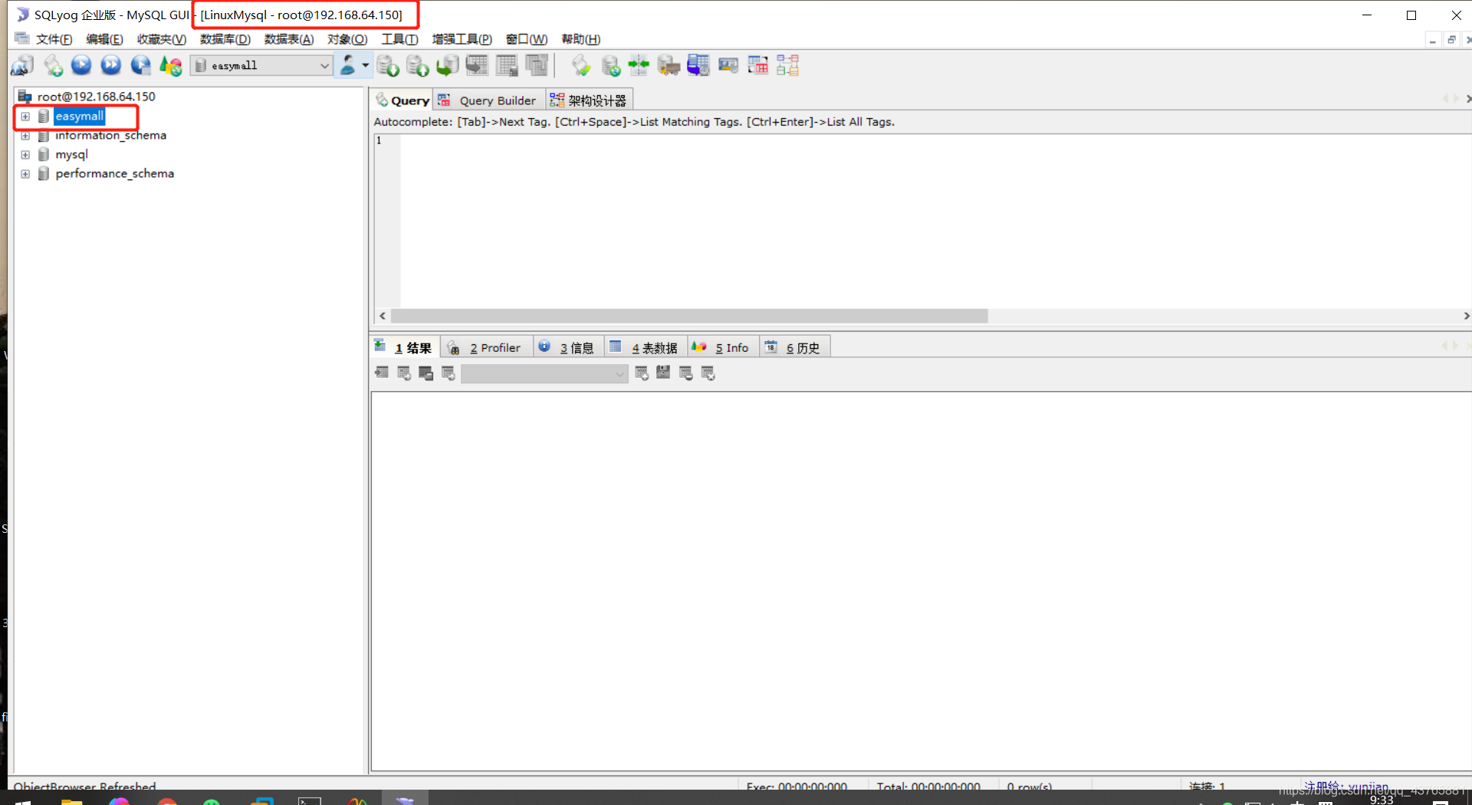Screen dimensions: 1472x805
Task: Select the root@192.168.64.150 server node
Action: (x=96, y=97)
